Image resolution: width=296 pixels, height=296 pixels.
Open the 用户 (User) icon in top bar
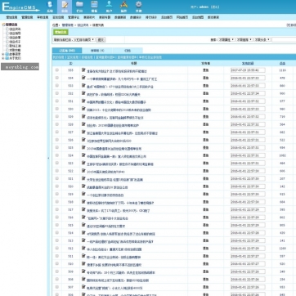(x=109, y=7)
